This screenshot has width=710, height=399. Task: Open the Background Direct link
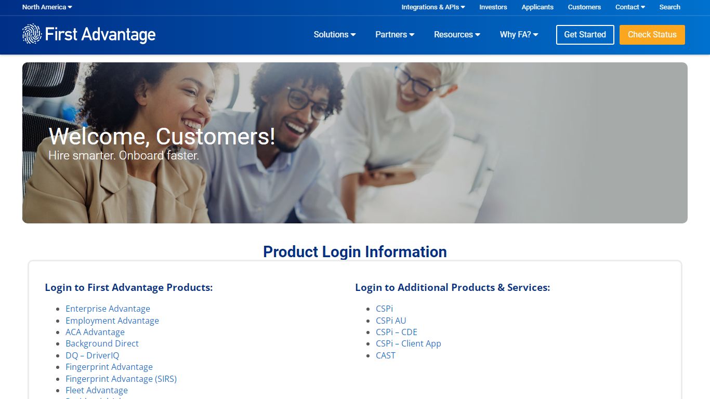pyautogui.click(x=102, y=343)
